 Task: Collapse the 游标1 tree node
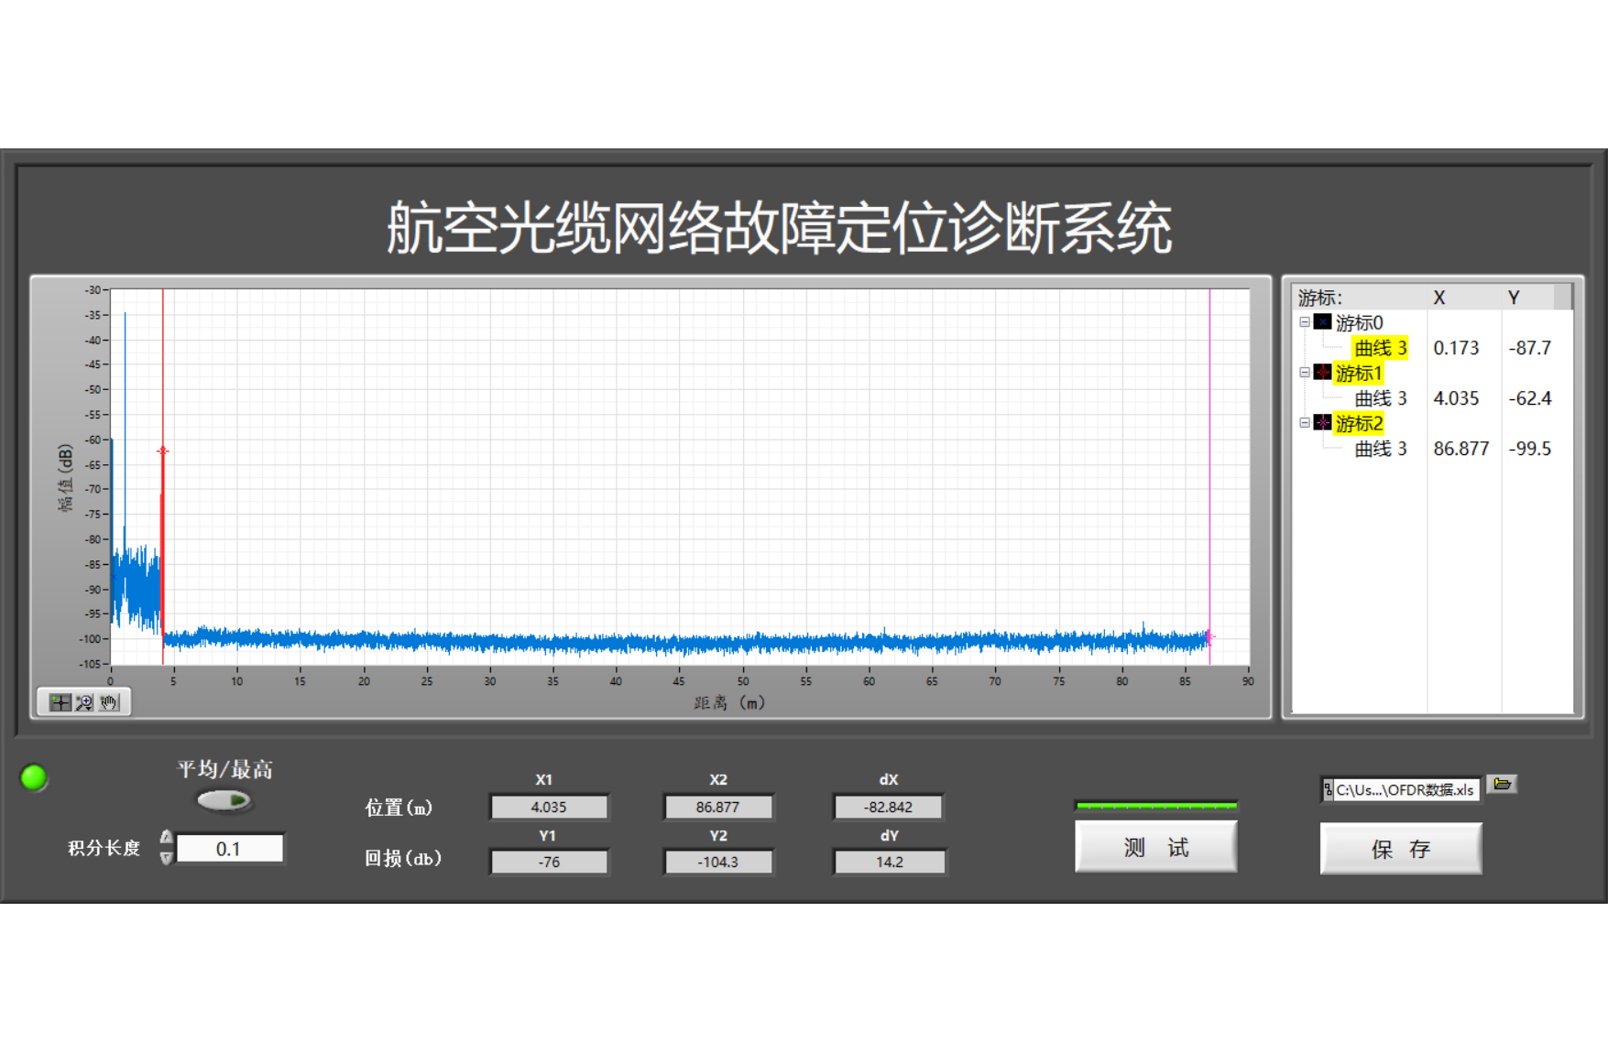(1305, 373)
